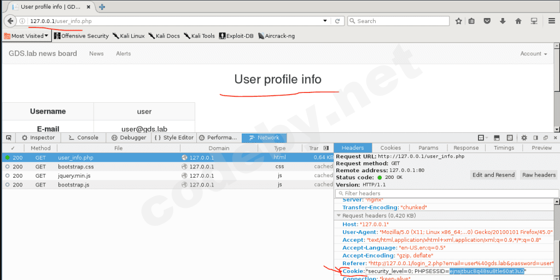Open the address bar history dropdown arrow
This screenshot has width=560, height=280.
click(325, 21)
